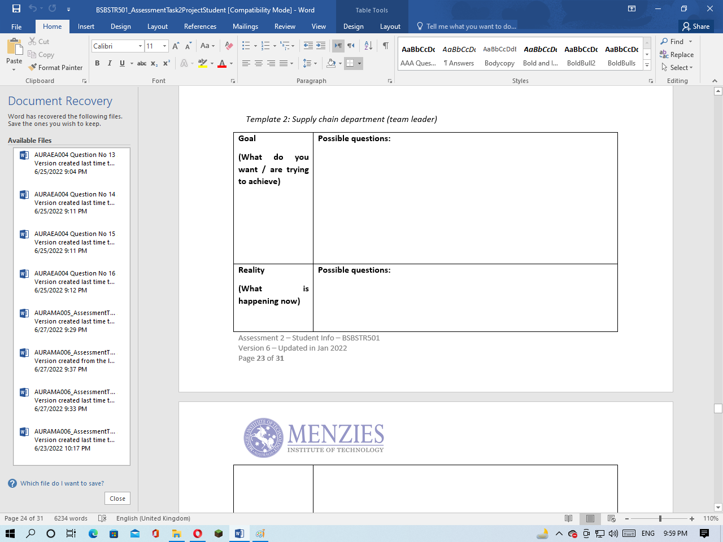Toggle the Show/Hide paragraph marks icon

(x=386, y=46)
